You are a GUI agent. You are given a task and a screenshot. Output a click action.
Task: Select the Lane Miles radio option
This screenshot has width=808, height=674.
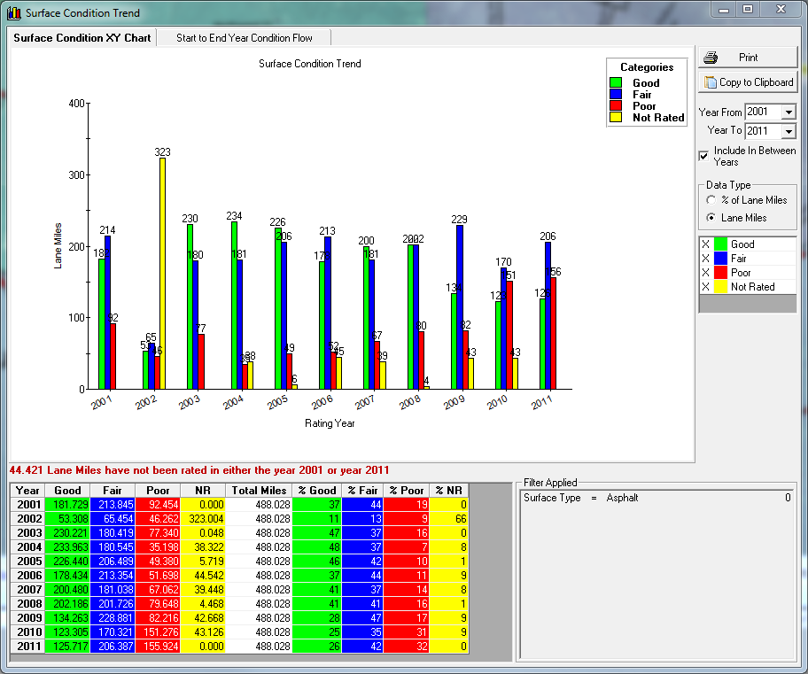click(711, 218)
